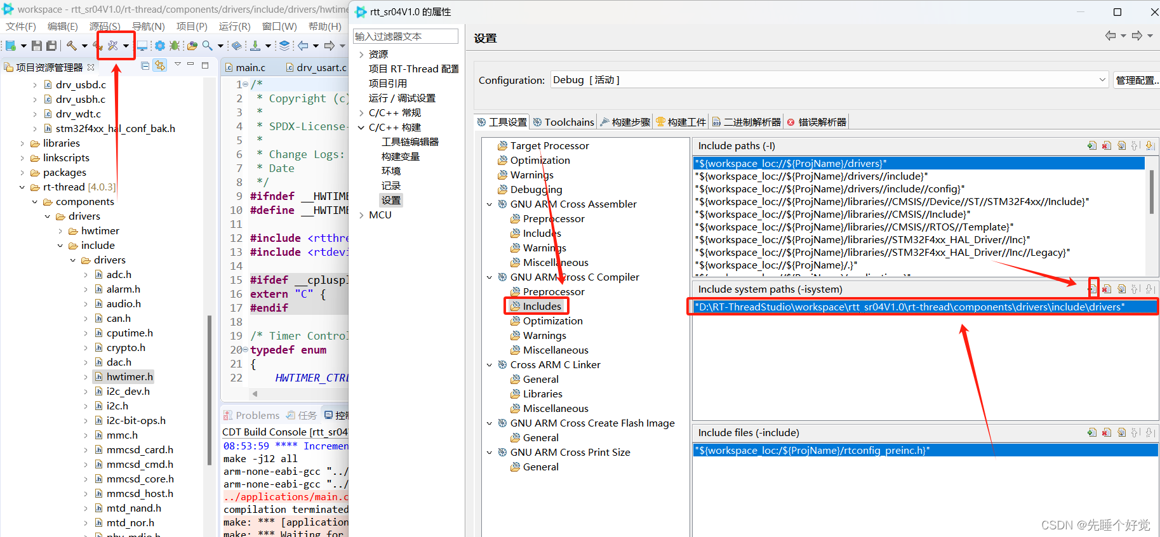Select 工具链编辑器 in properties tree
The image size is (1160, 537).
pyautogui.click(x=410, y=142)
